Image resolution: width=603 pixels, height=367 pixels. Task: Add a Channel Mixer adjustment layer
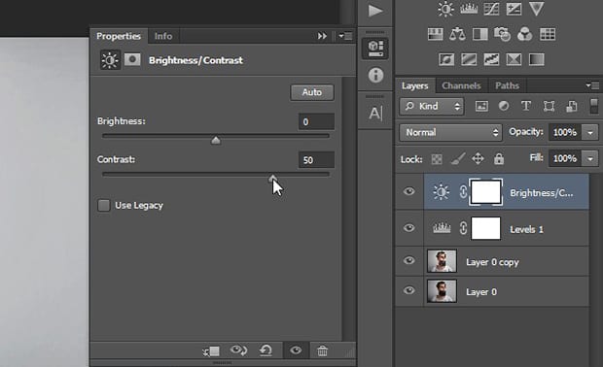[524, 34]
